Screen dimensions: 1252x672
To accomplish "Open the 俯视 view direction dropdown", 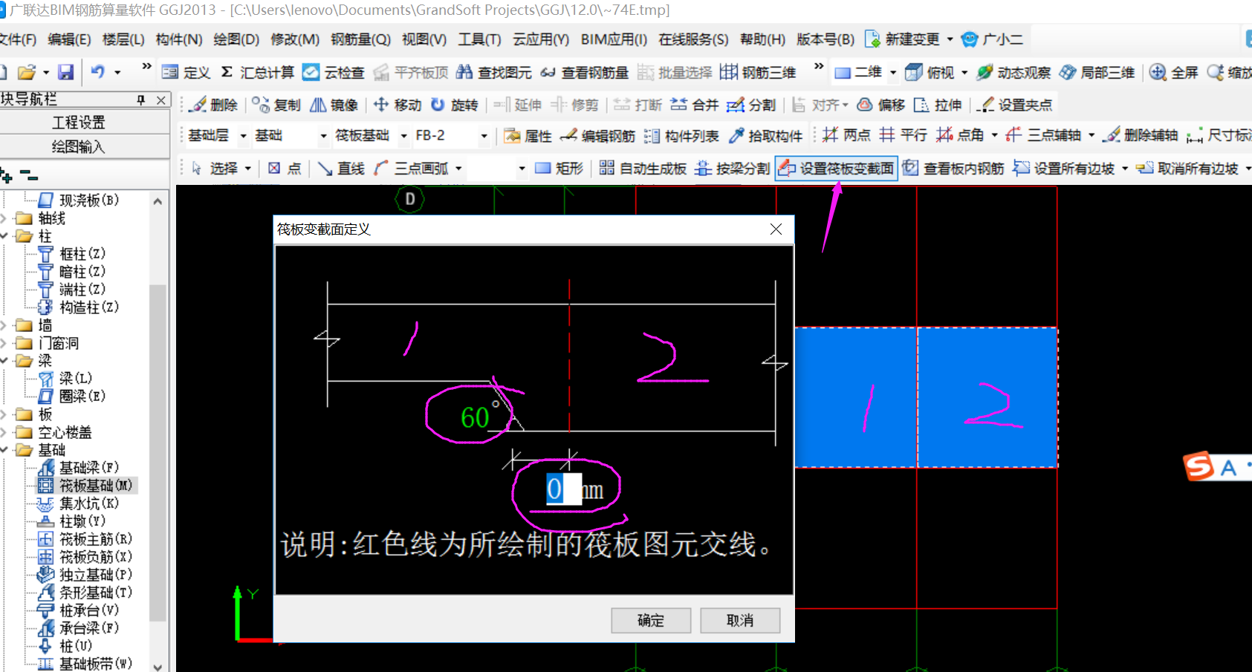I will pyautogui.click(x=964, y=73).
